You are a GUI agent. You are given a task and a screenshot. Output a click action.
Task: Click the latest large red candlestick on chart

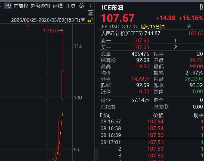click(x=63, y=85)
